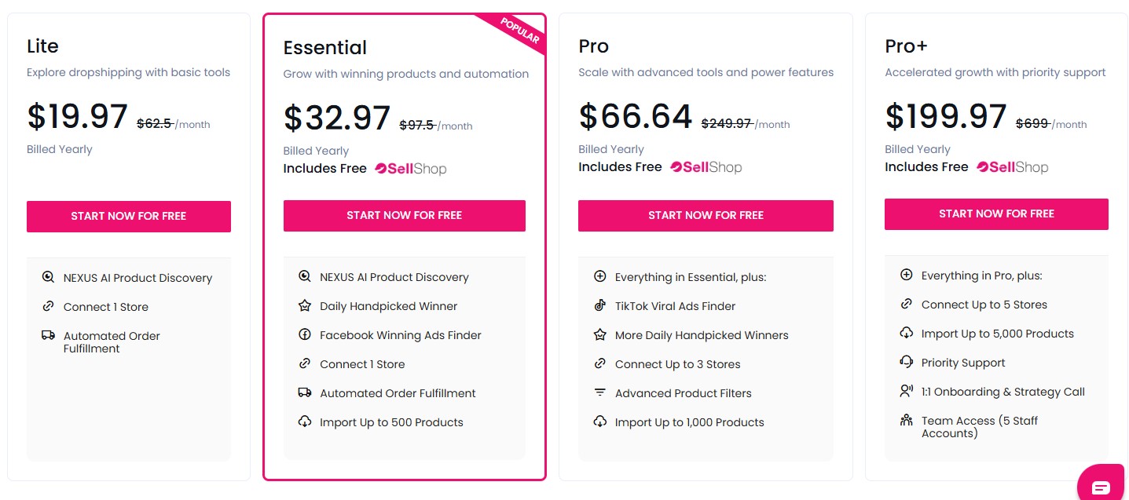Click the Team Access staff accounts icon in Pro+
This screenshot has width=1129, height=500.
[906, 420]
